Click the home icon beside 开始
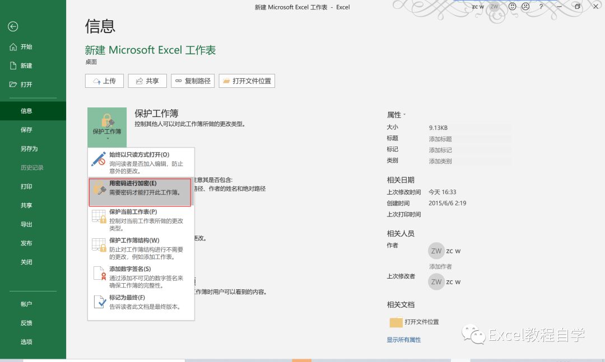This screenshot has height=362, width=605. (13, 46)
